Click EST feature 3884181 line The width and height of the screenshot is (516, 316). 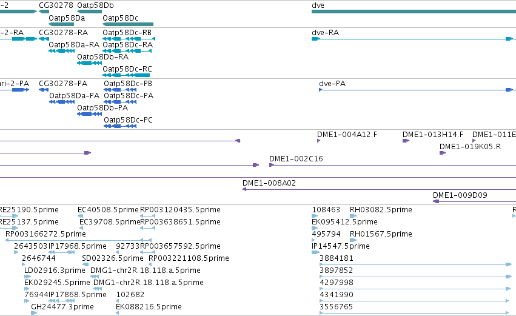pyautogui.click(x=415, y=264)
